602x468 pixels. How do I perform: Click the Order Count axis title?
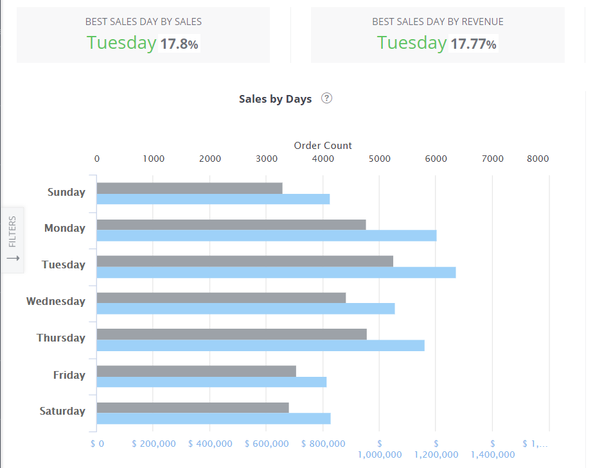(x=323, y=145)
